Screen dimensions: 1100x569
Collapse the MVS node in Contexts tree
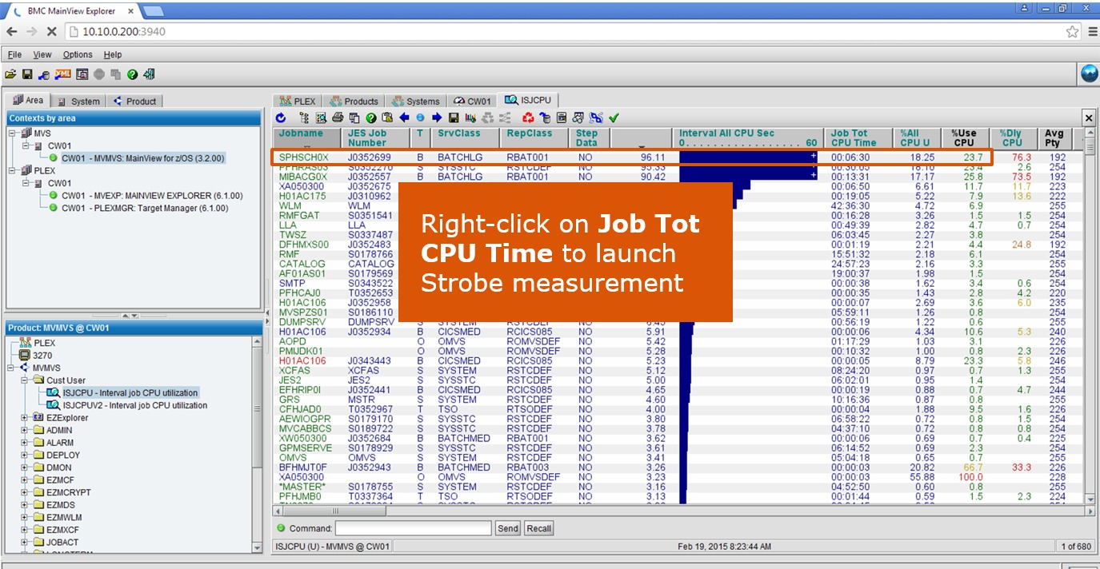point(13,133)
